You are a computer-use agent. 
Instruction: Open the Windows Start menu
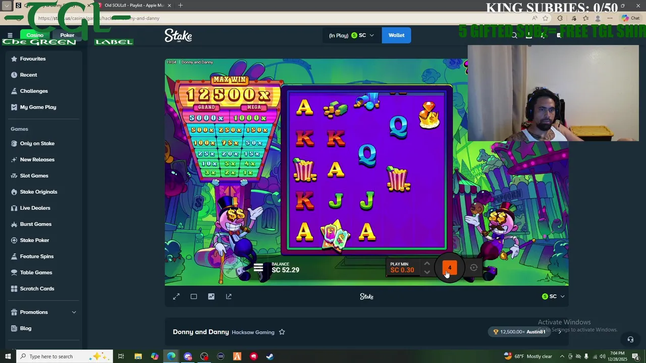[8, 356]
